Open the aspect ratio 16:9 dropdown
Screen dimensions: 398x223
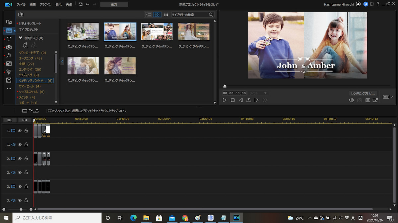tap(387, 97)
